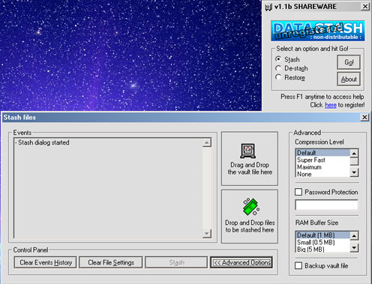Click Clear Events History button
The width and height of the screenshot is (372, 284).
coord(46,262)
